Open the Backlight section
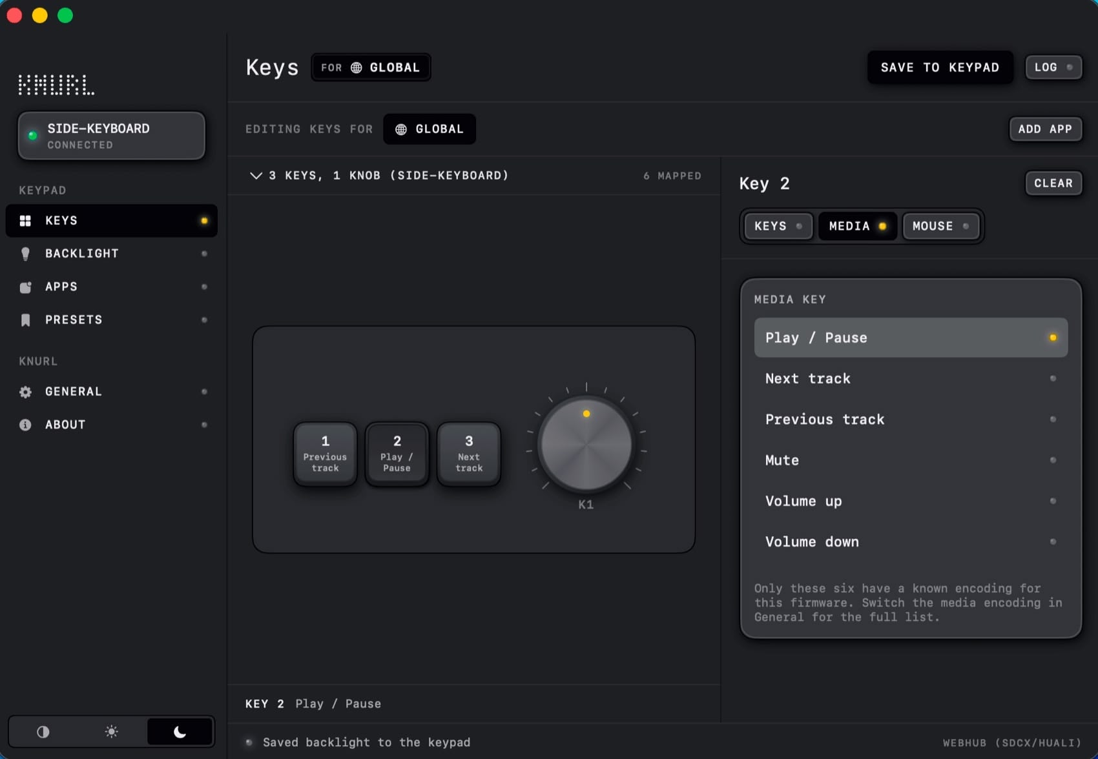This screenshot has width=1098, height=759. (111, 254)
